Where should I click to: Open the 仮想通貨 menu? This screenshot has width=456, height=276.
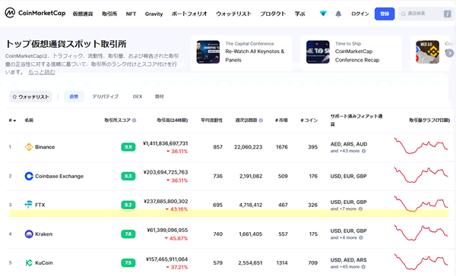pyautogui.click(x=83, y=14)
